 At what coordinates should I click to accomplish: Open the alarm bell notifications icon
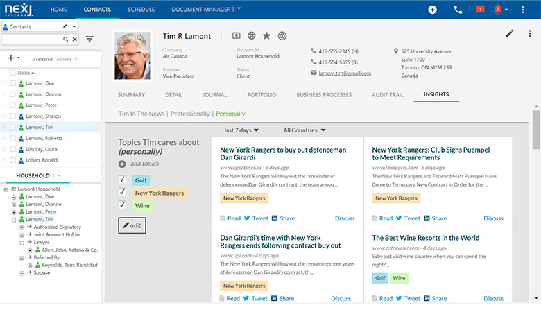point(497,9)
